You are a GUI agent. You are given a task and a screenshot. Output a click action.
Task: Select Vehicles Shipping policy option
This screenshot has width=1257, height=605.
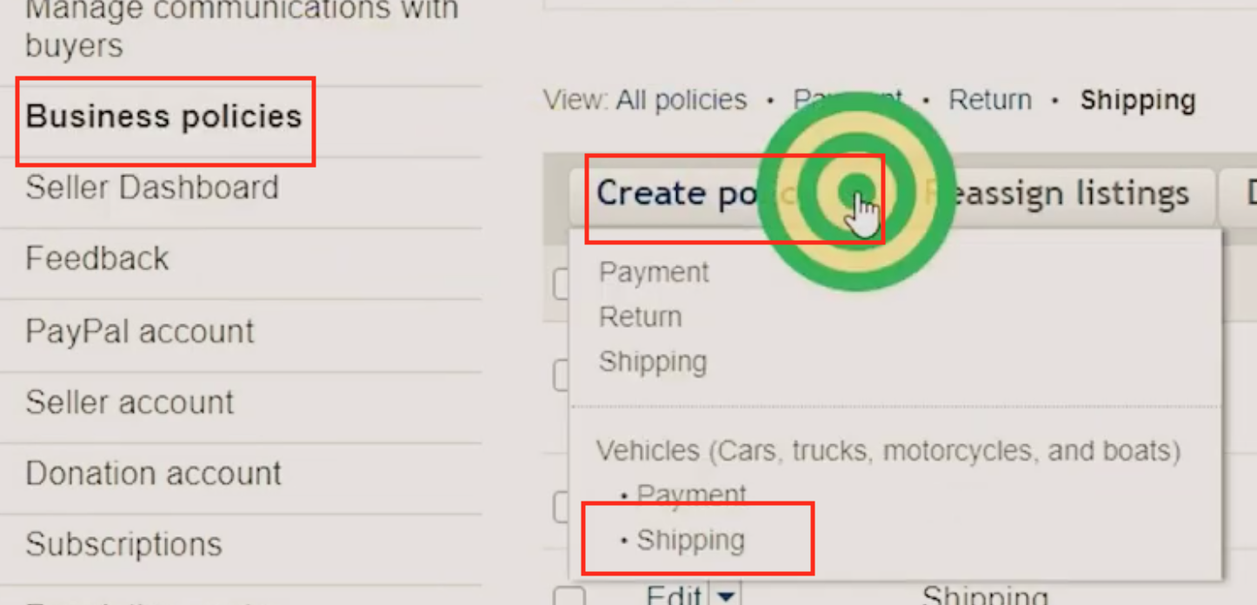coord(690,540)
